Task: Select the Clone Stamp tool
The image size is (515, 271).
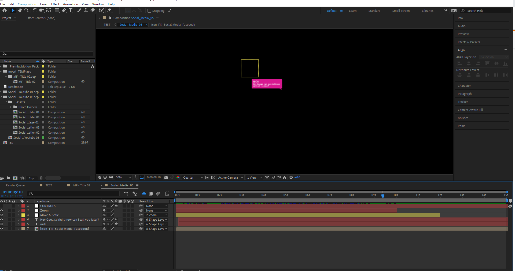Action: (x=86, y=10)
